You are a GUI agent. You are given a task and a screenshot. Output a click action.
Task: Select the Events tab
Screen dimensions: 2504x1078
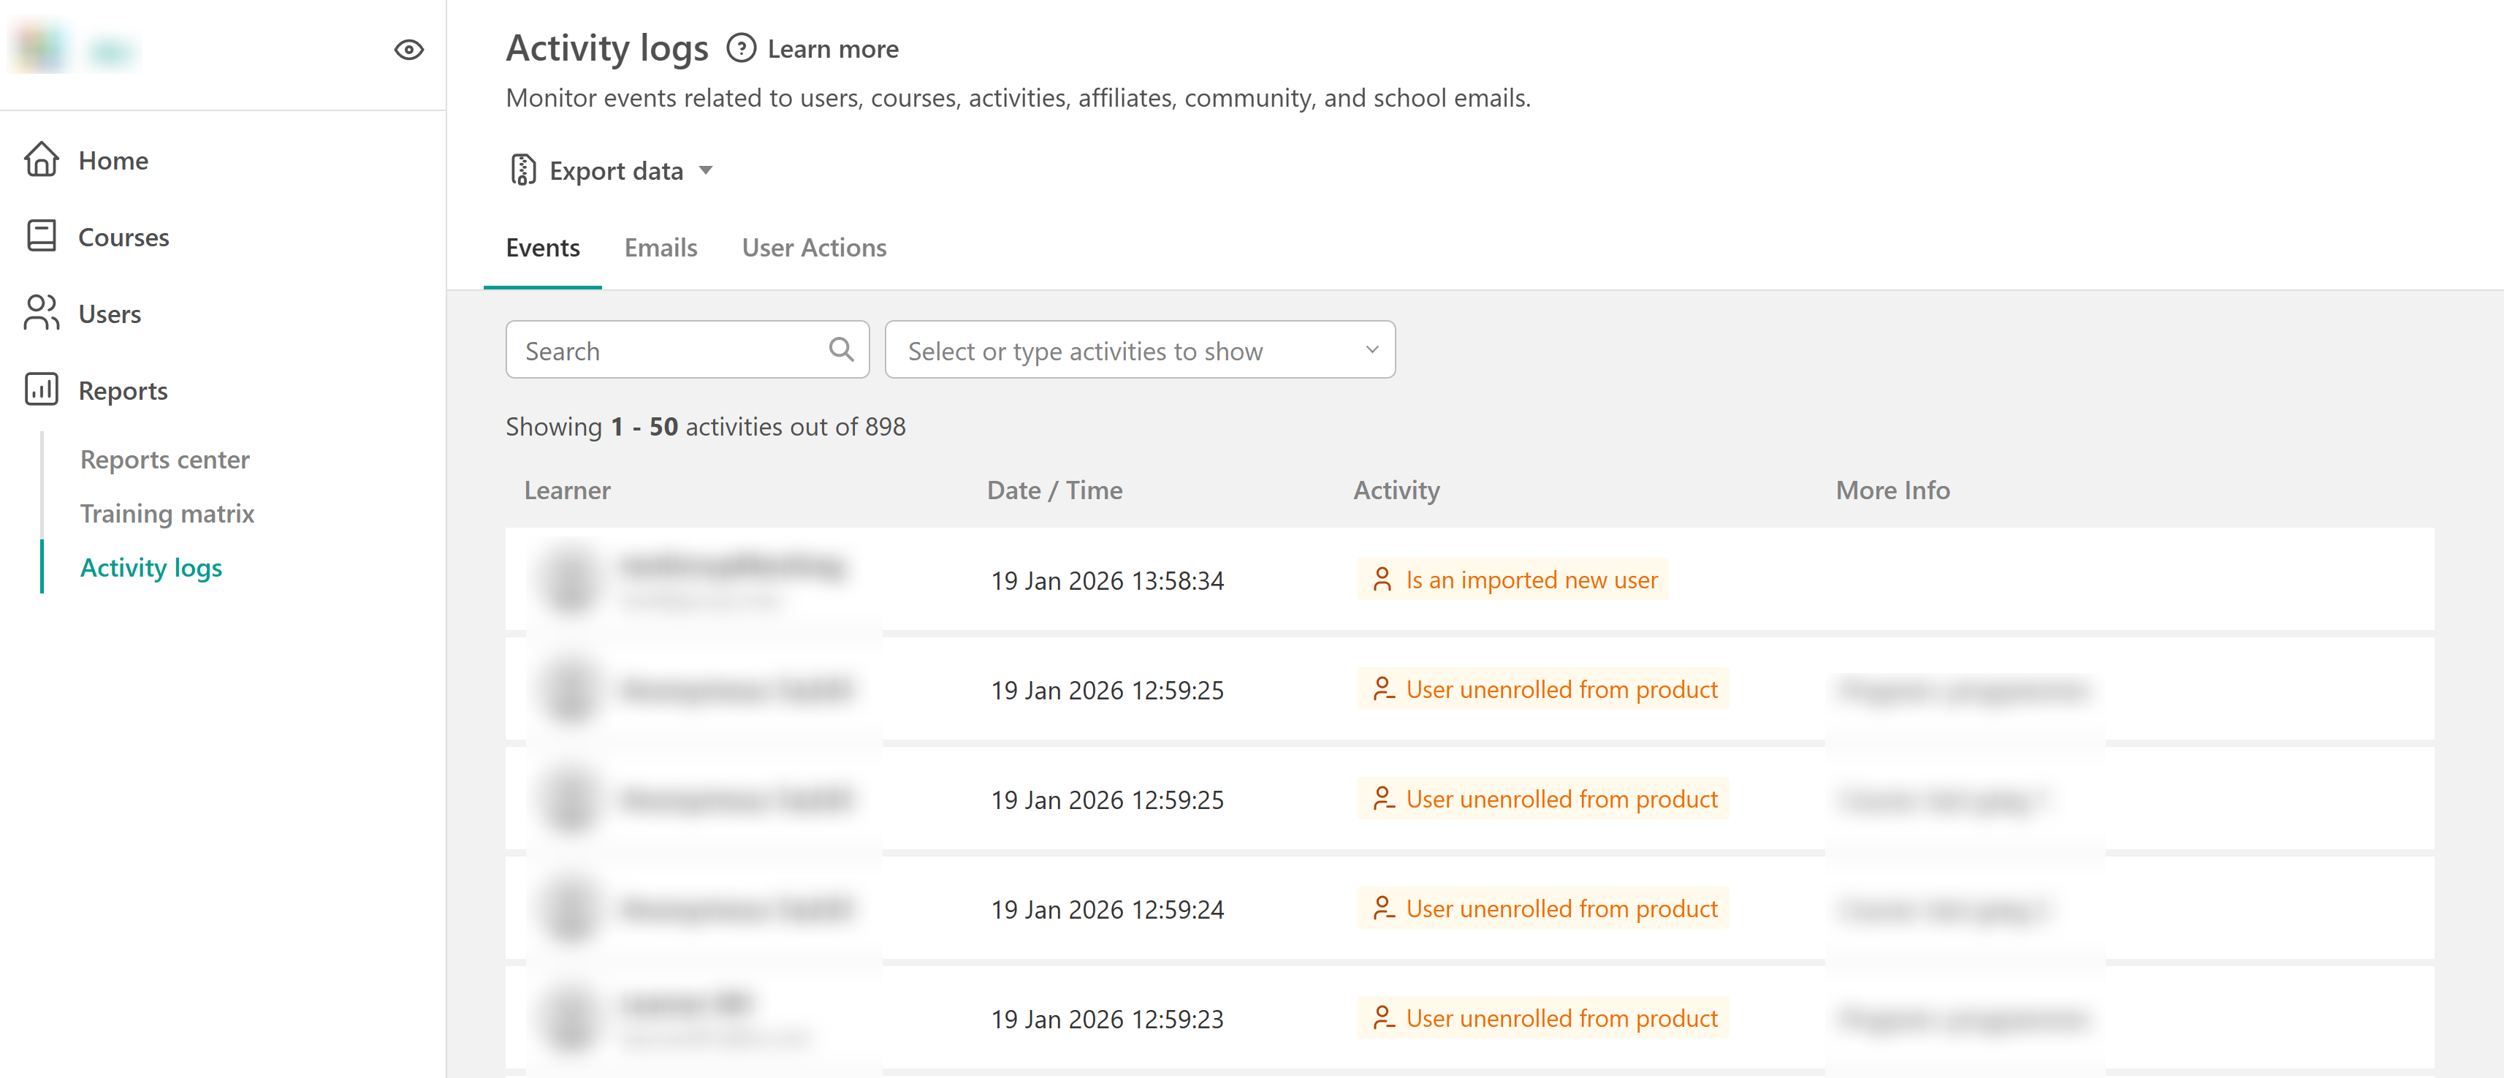pos(541,247)
